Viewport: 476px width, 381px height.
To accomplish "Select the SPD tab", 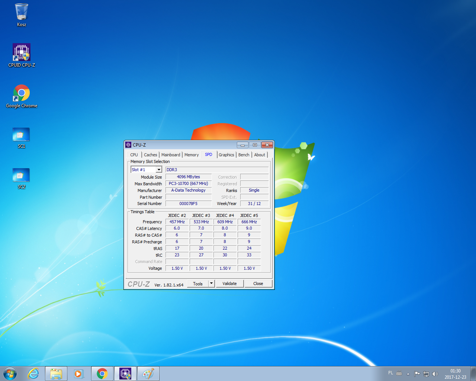I will tap(209, 154).
